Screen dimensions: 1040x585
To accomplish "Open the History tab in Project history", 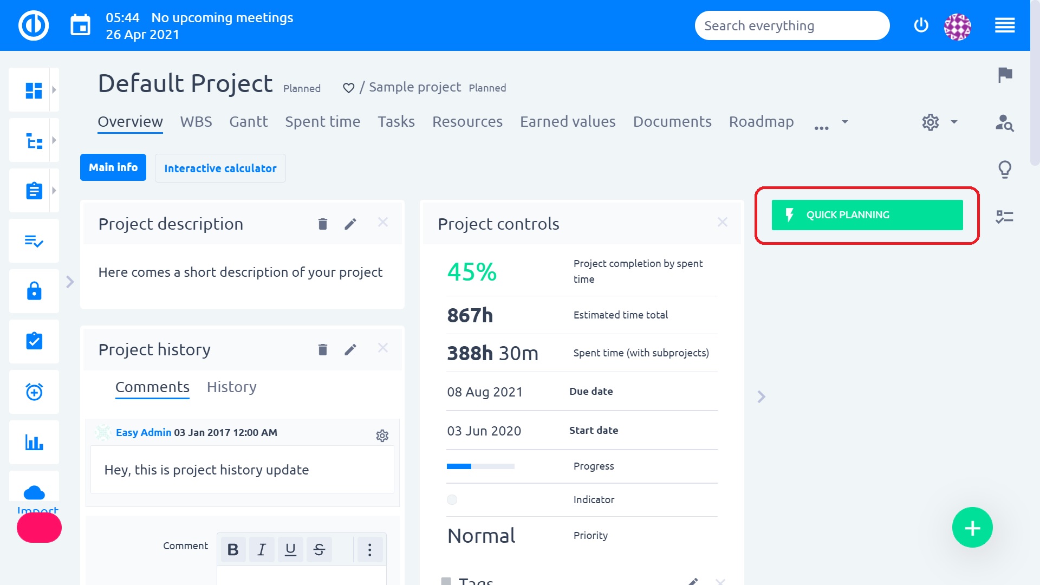I will click(231, 387).
